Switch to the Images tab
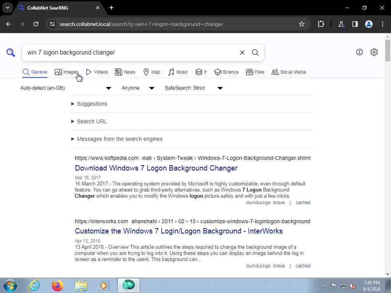This screenshot has height=293, width=391. point(66,72)
